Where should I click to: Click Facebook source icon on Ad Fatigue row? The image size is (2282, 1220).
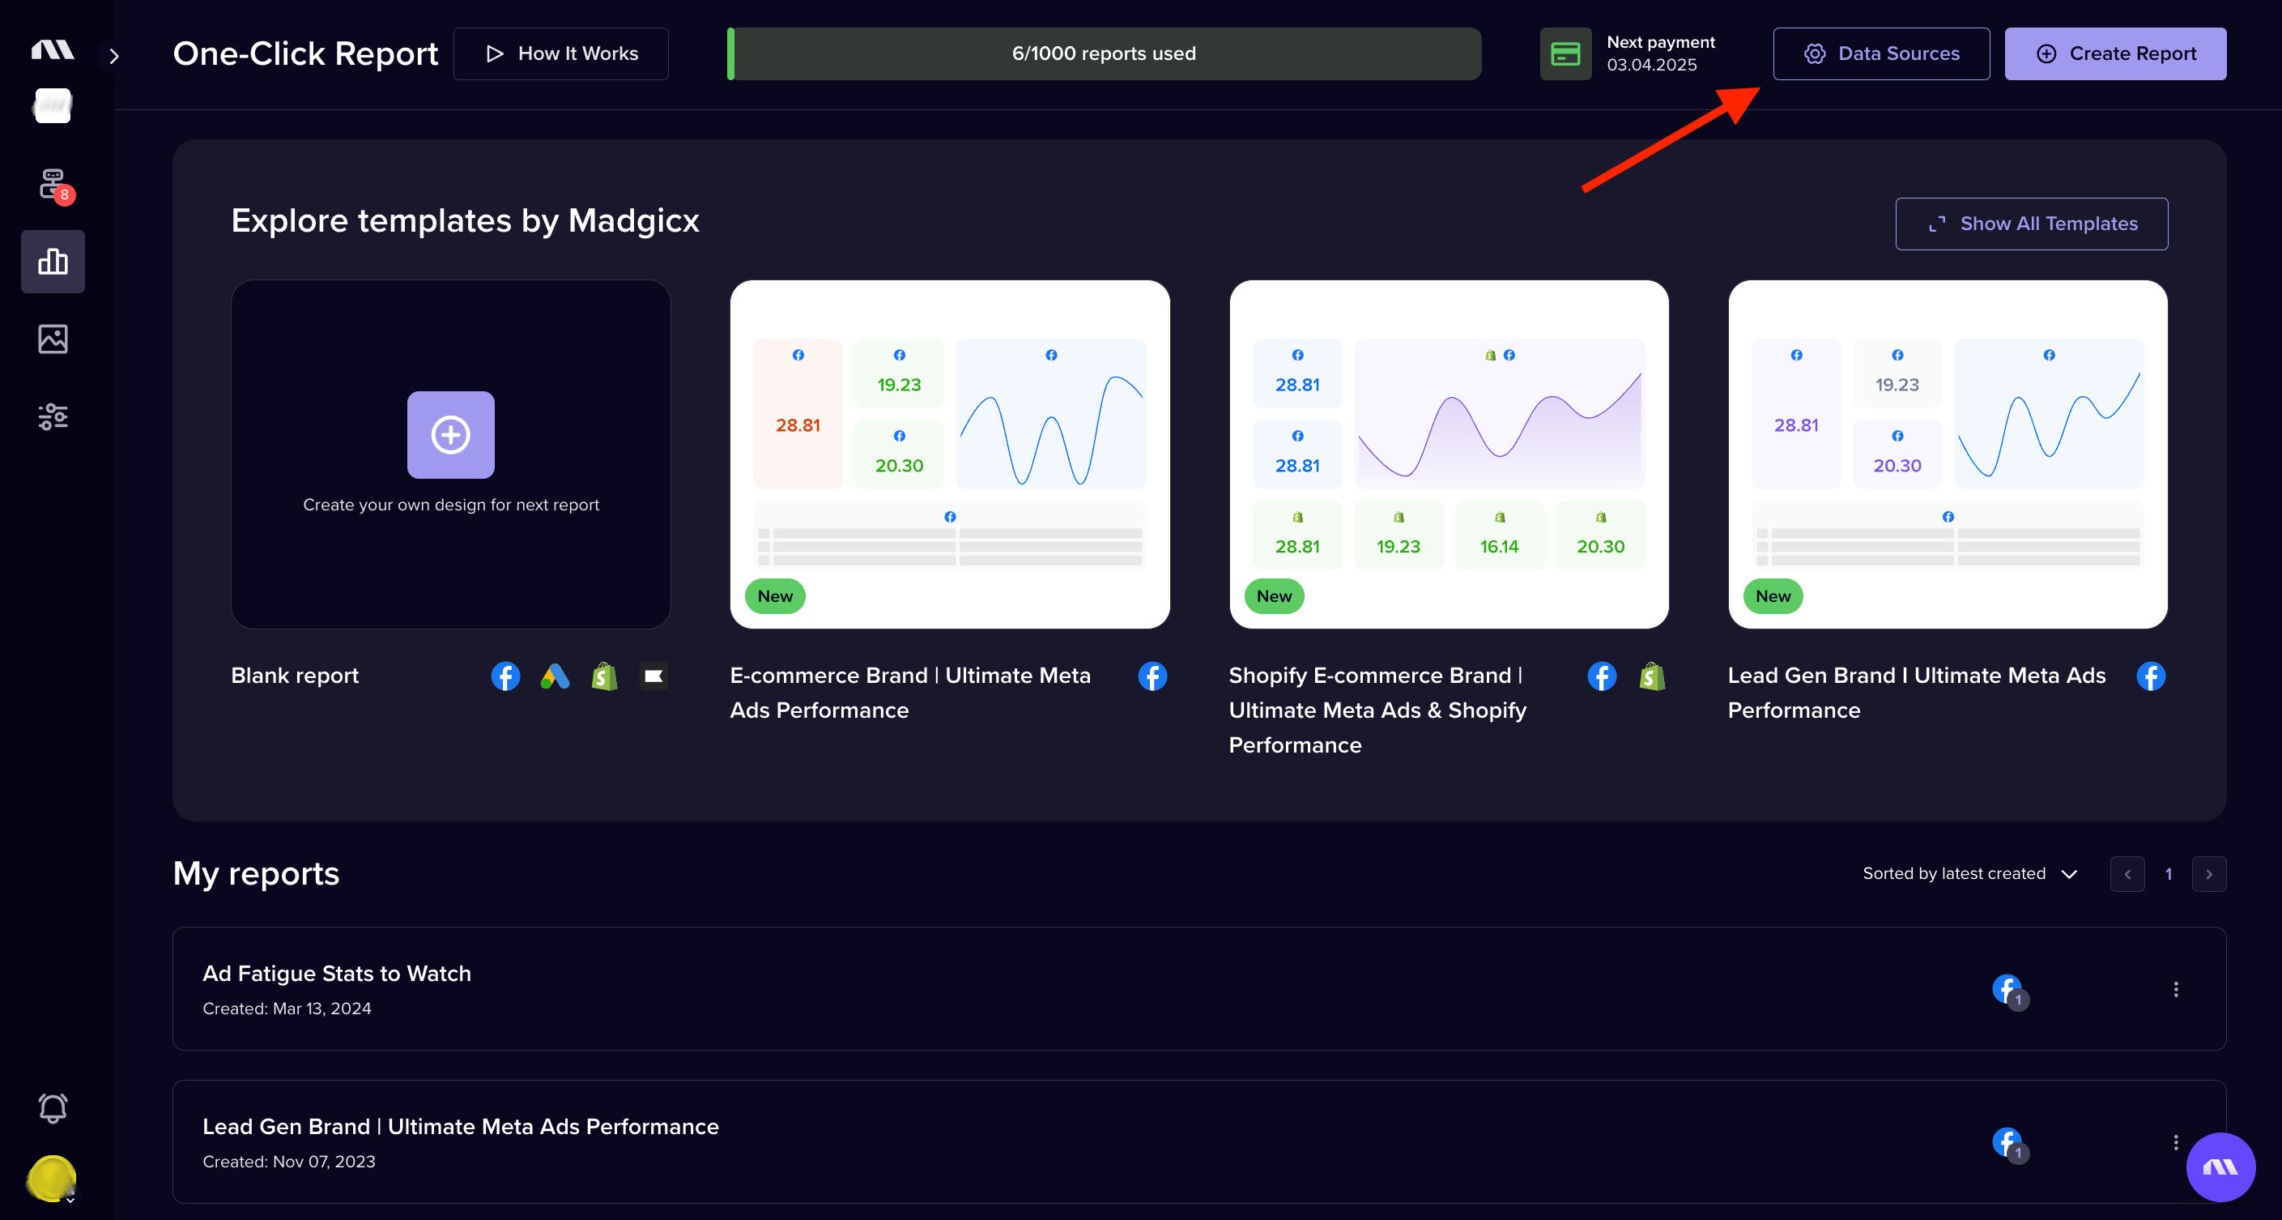[2009, 990]
